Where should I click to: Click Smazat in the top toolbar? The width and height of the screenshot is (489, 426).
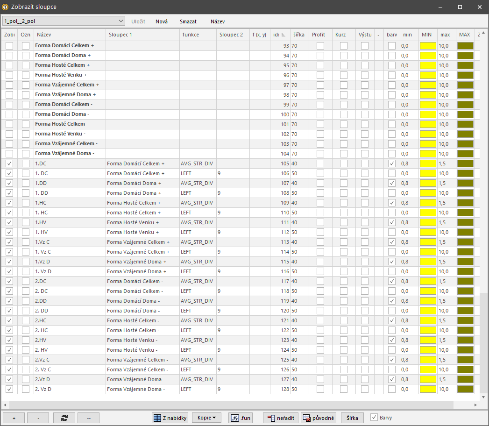tap(188, 21)
